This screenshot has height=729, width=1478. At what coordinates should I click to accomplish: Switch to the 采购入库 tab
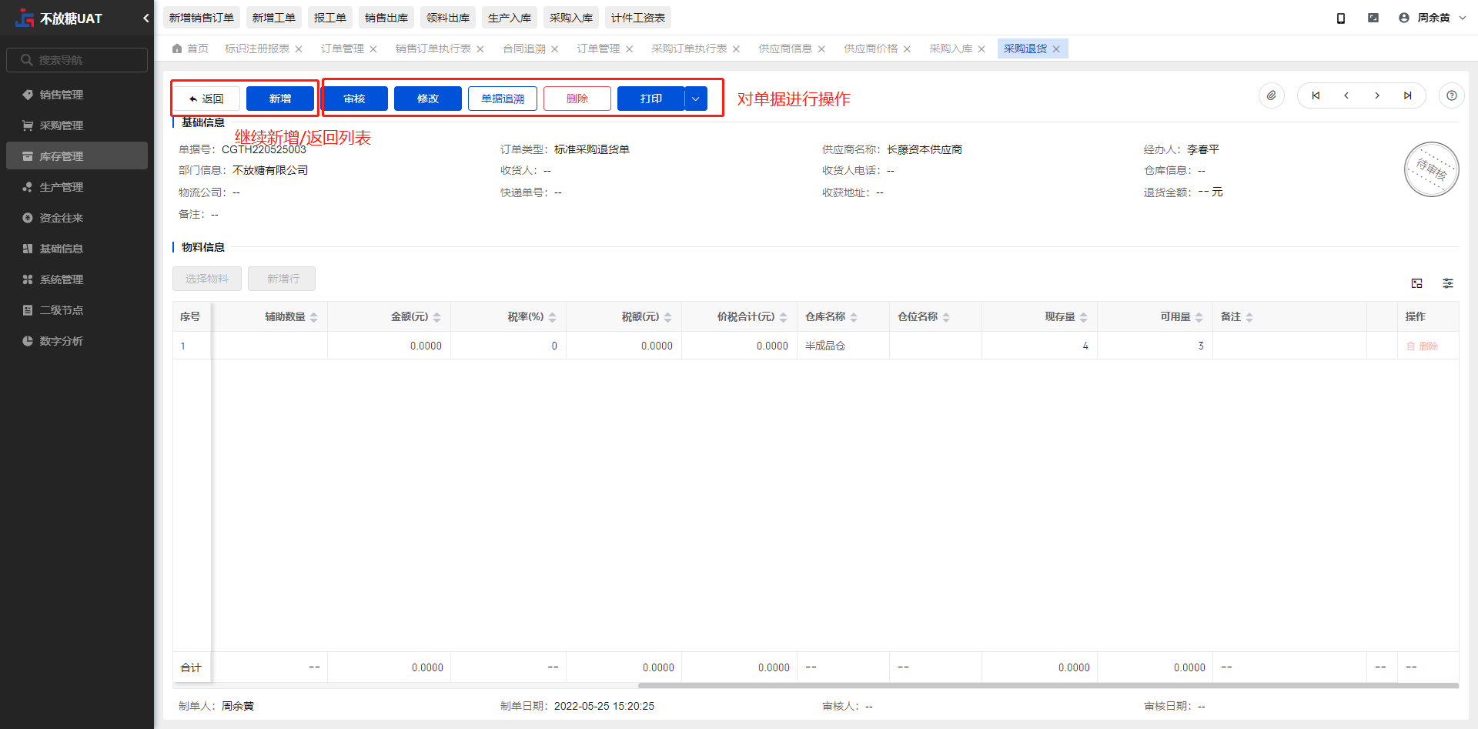[951, 48]
